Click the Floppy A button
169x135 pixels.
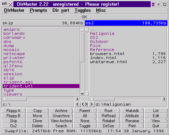(x=14, y=111)
